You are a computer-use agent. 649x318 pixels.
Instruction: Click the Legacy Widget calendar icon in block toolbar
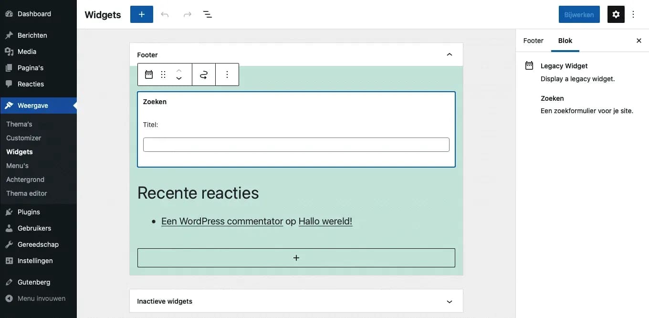149,74
